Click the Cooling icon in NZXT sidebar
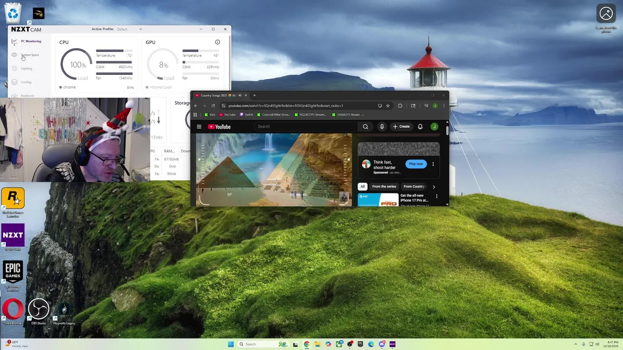This screenshot has height=350, width=623. point(14,82)
